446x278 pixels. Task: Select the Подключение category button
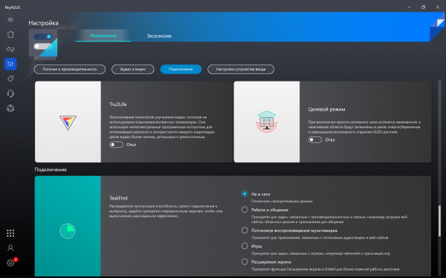coord(181,69)
